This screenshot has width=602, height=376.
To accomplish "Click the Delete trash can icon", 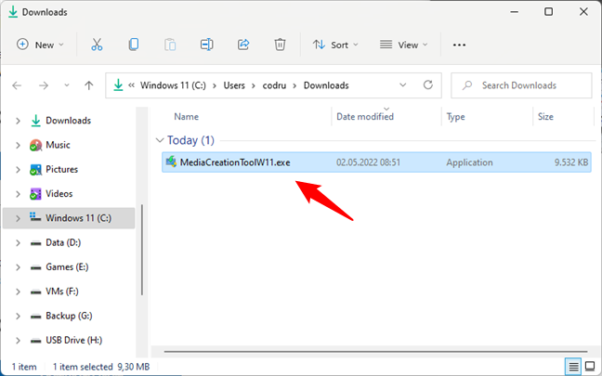I will (280, 45).
